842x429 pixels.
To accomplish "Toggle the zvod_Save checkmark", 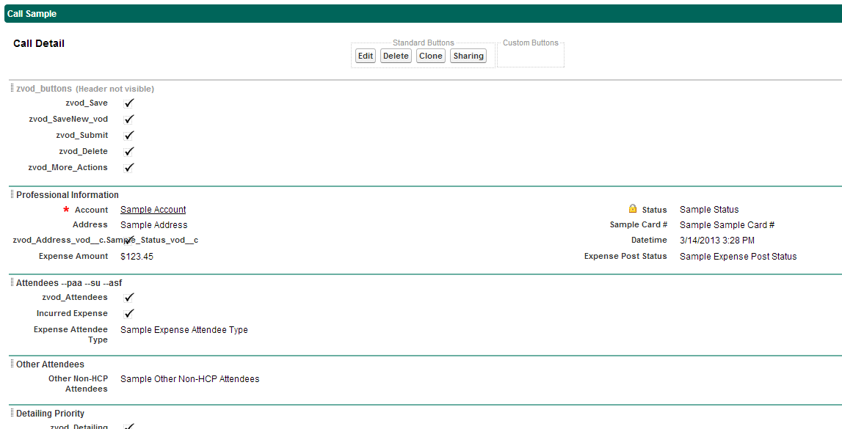I will point(129,103).
